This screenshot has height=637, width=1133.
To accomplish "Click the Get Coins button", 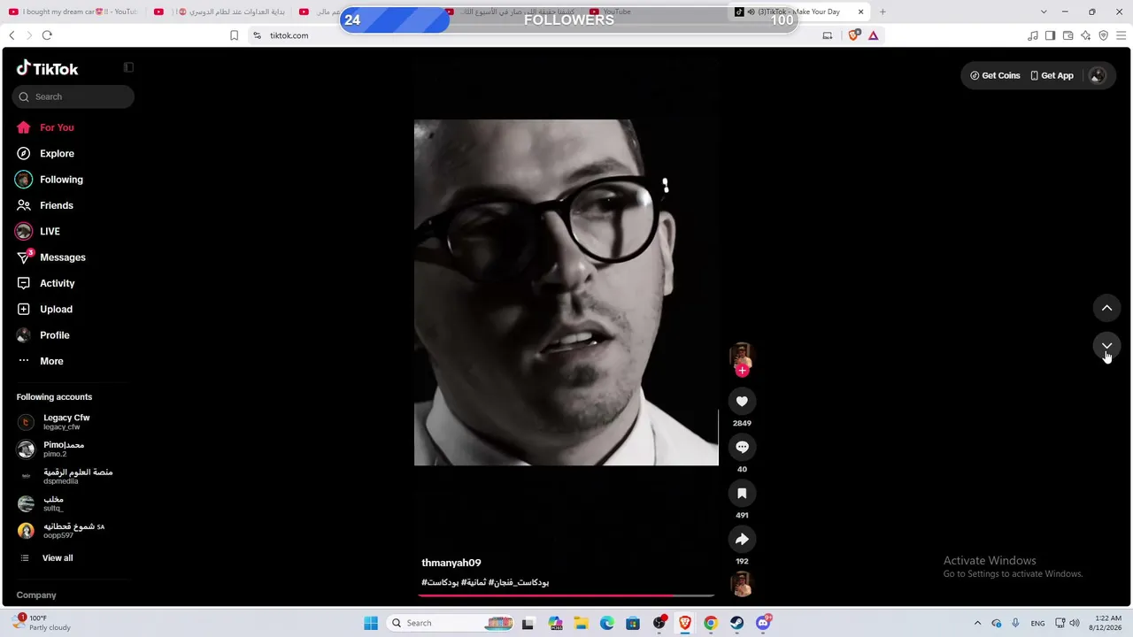I will pos(995,75).
